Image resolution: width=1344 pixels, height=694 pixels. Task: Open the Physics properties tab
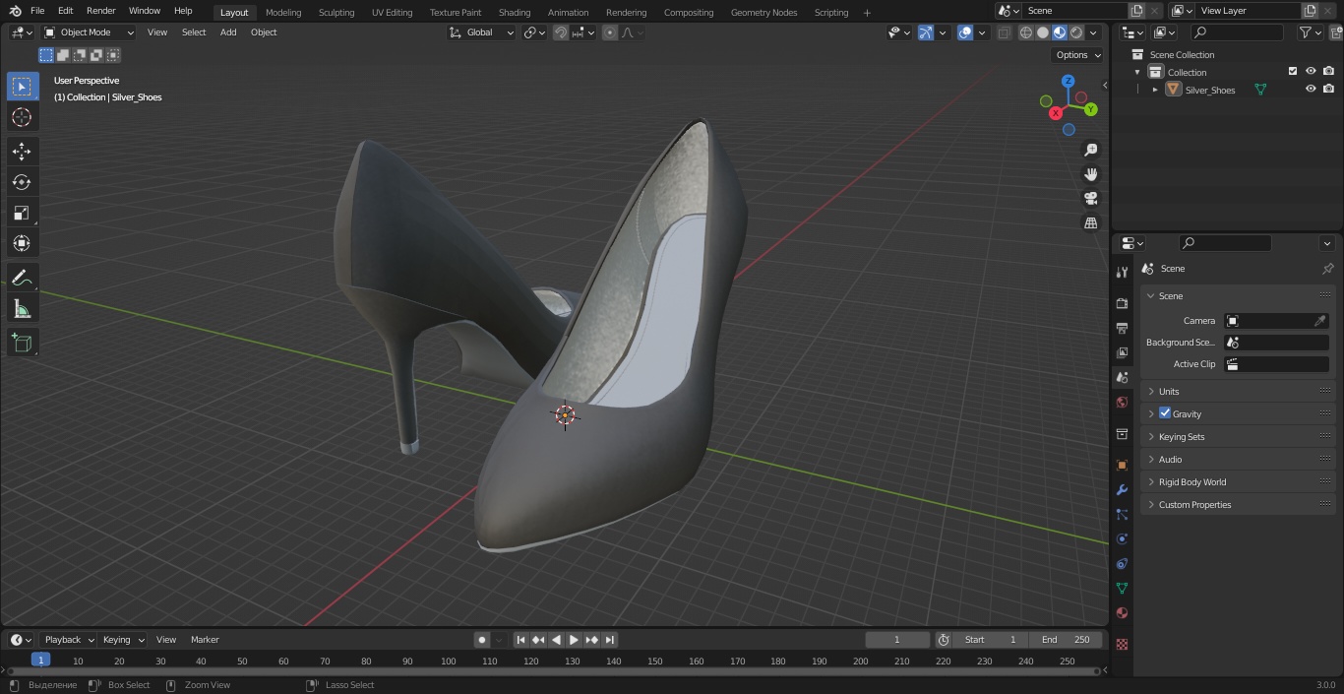coord(1122,538)
